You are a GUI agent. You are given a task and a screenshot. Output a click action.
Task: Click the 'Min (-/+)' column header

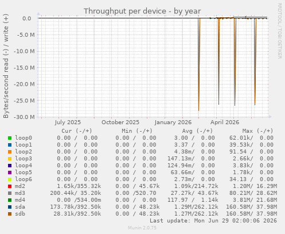pos(137,131)
